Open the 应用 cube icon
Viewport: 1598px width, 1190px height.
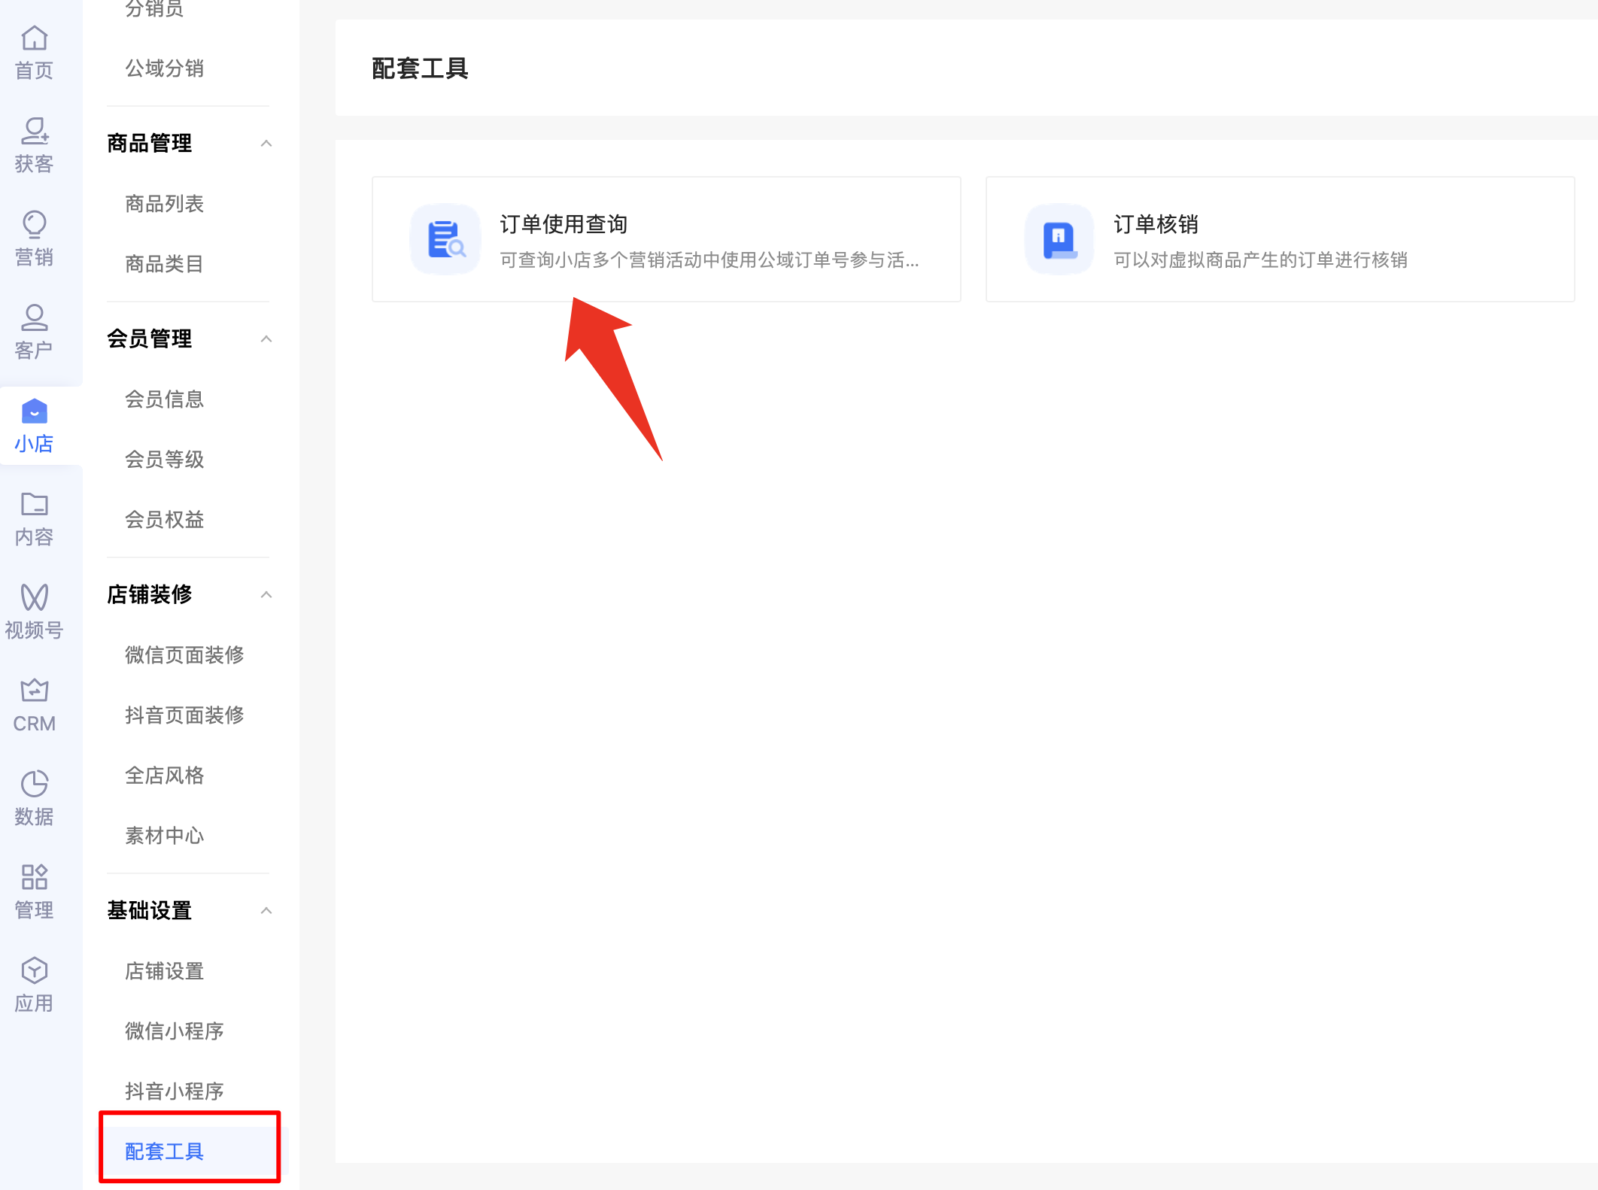[x=34, y=970]
